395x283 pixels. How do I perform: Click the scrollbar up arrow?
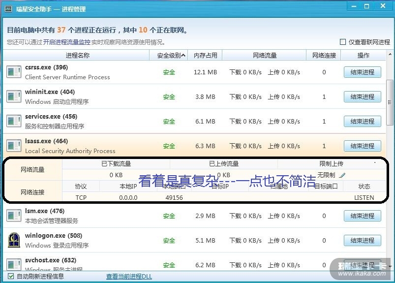coord(390,54)
